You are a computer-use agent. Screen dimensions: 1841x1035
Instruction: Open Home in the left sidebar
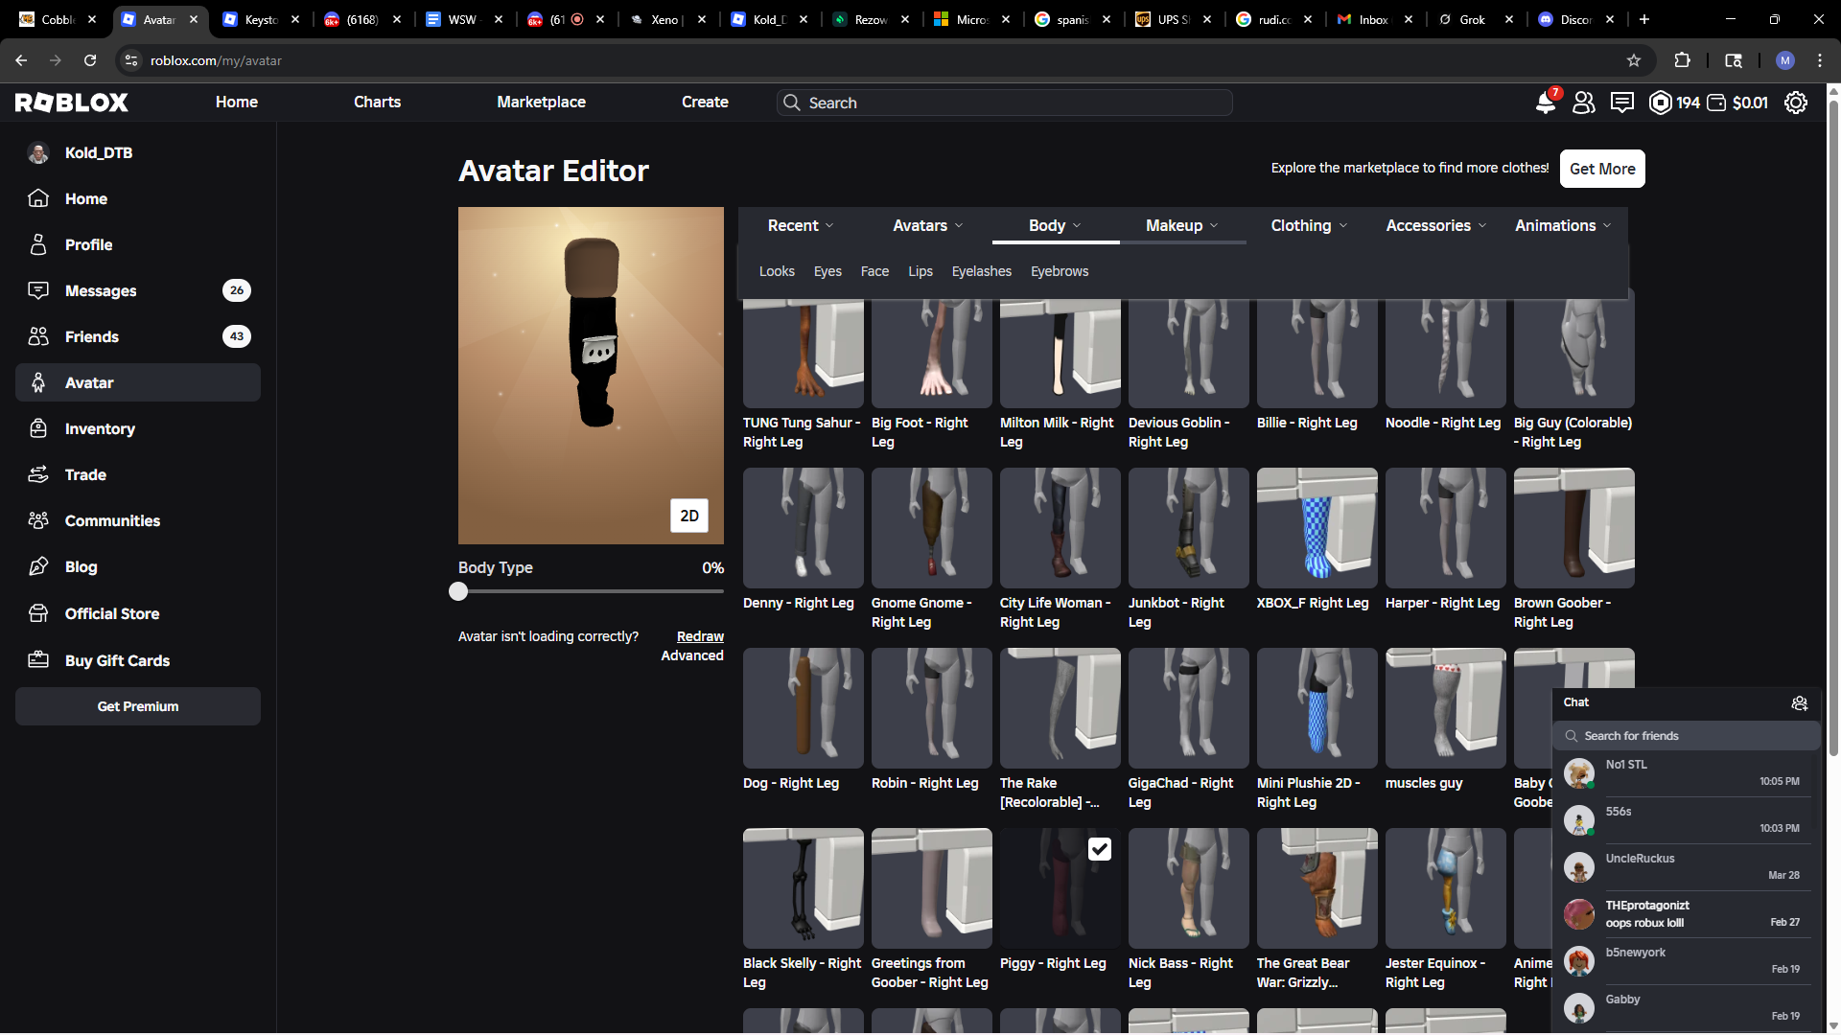[x=138, y=198]
